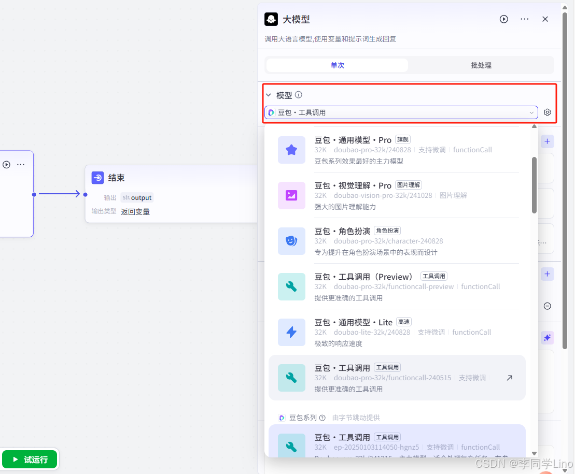Click the AI sparkle optimize icon
Screen dimensions: 575x474
[547, 338]
